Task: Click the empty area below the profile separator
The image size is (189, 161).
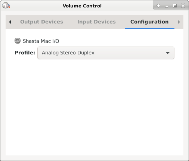Action: [94, 109]
